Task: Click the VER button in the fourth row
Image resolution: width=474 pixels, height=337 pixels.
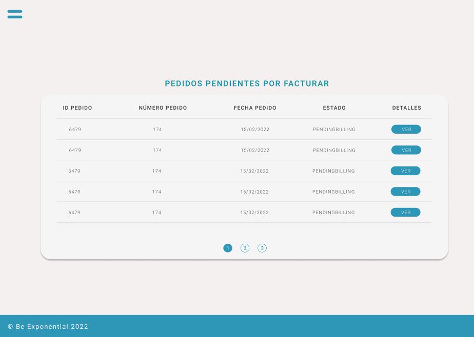Action: [x=406, y=192]
